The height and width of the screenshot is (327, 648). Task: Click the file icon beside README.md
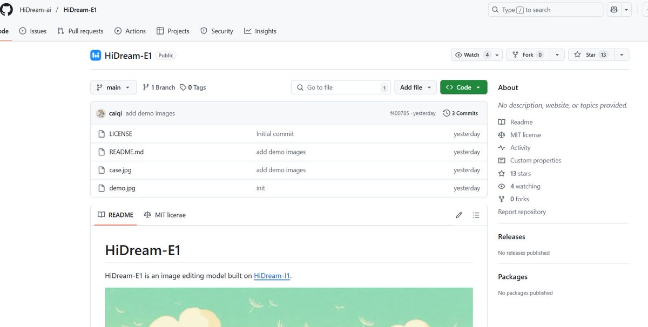pyautogui.click(x=101, y=152)
